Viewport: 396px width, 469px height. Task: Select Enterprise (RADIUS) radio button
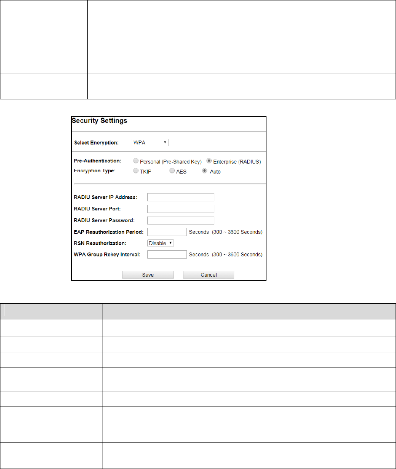click(x=209, y=161)
